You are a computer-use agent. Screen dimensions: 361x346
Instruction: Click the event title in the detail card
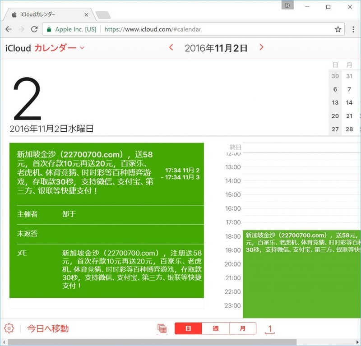pos(85,172)
